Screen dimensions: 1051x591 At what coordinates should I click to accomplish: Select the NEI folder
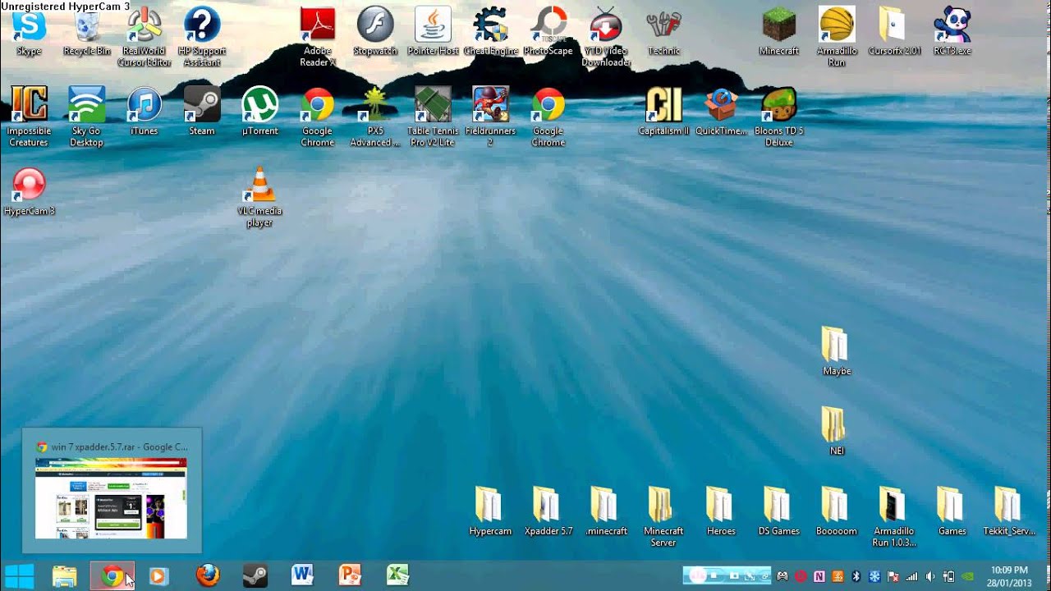(837, 430)
